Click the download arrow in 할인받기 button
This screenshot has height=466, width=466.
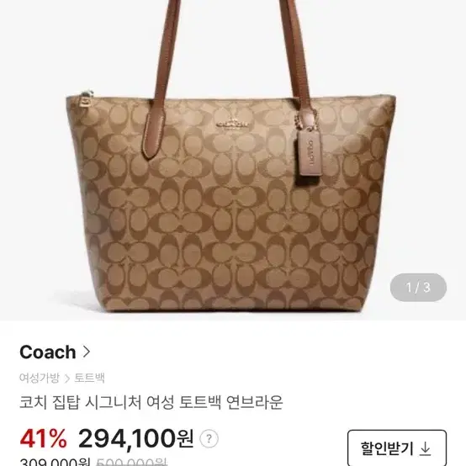(x=426, y=448)
